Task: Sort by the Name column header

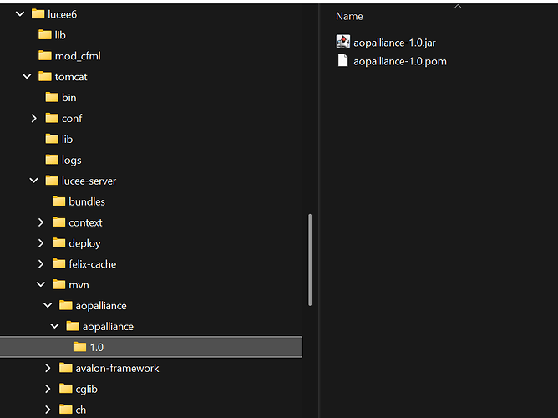Action: click(x=349, y=16)
